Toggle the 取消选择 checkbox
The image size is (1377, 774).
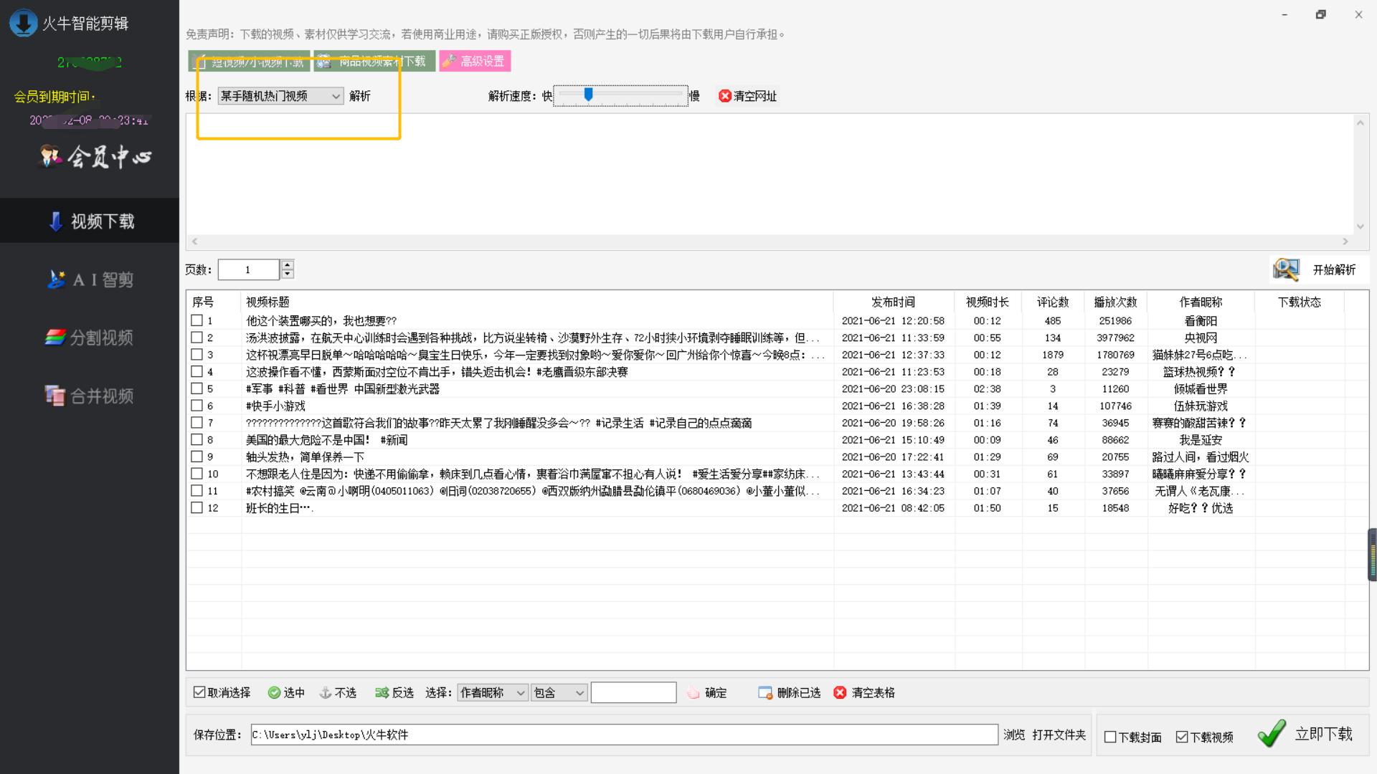199,692
